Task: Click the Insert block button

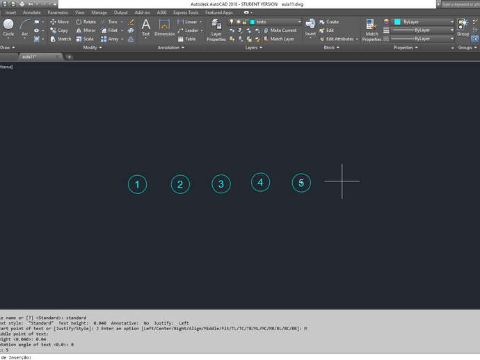Action: click(x=310, y=27)
